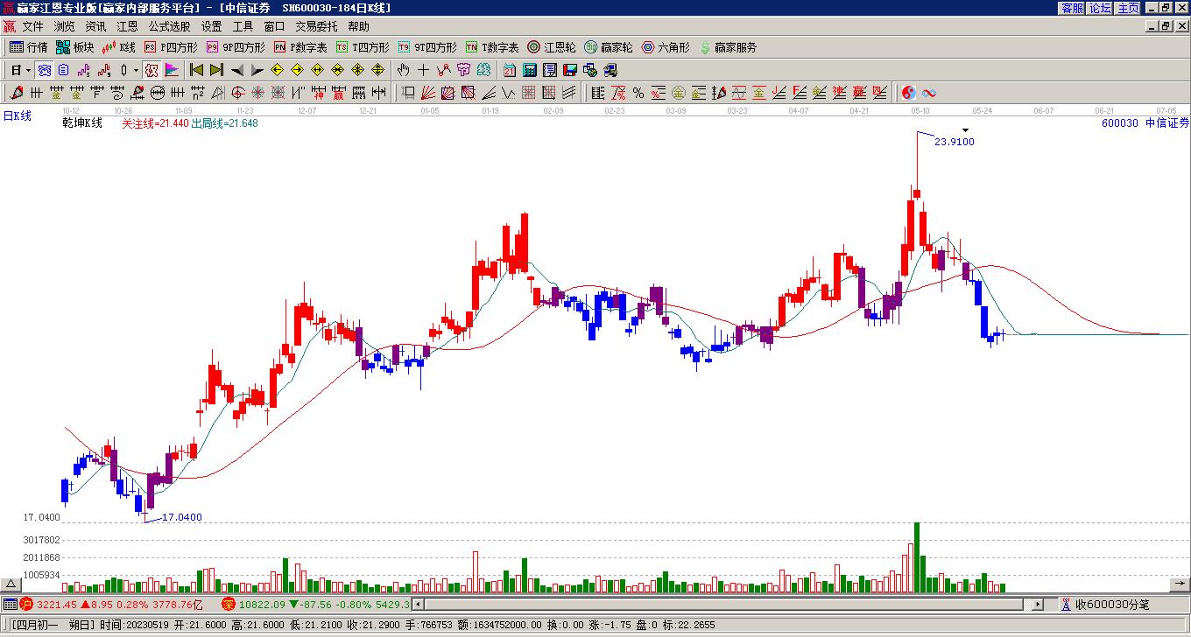Click the horizontal scrollbar left arrow

(419, 605)
